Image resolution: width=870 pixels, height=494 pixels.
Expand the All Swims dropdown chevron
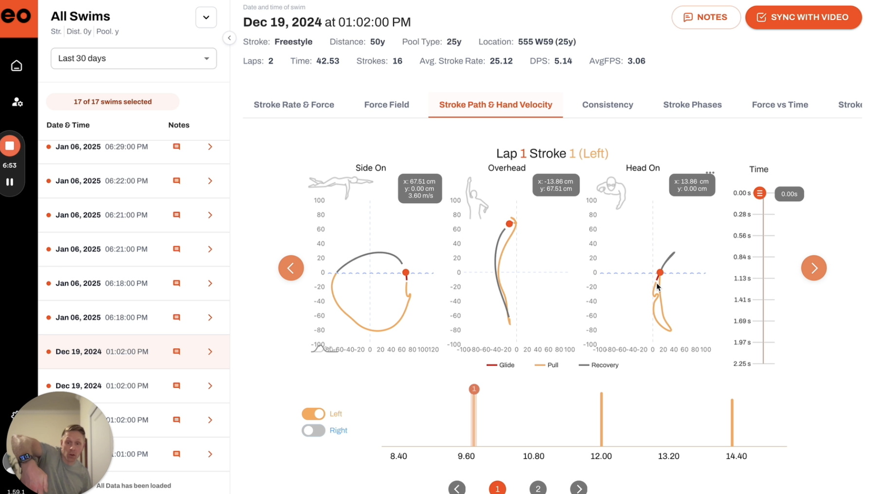(206, 18)
